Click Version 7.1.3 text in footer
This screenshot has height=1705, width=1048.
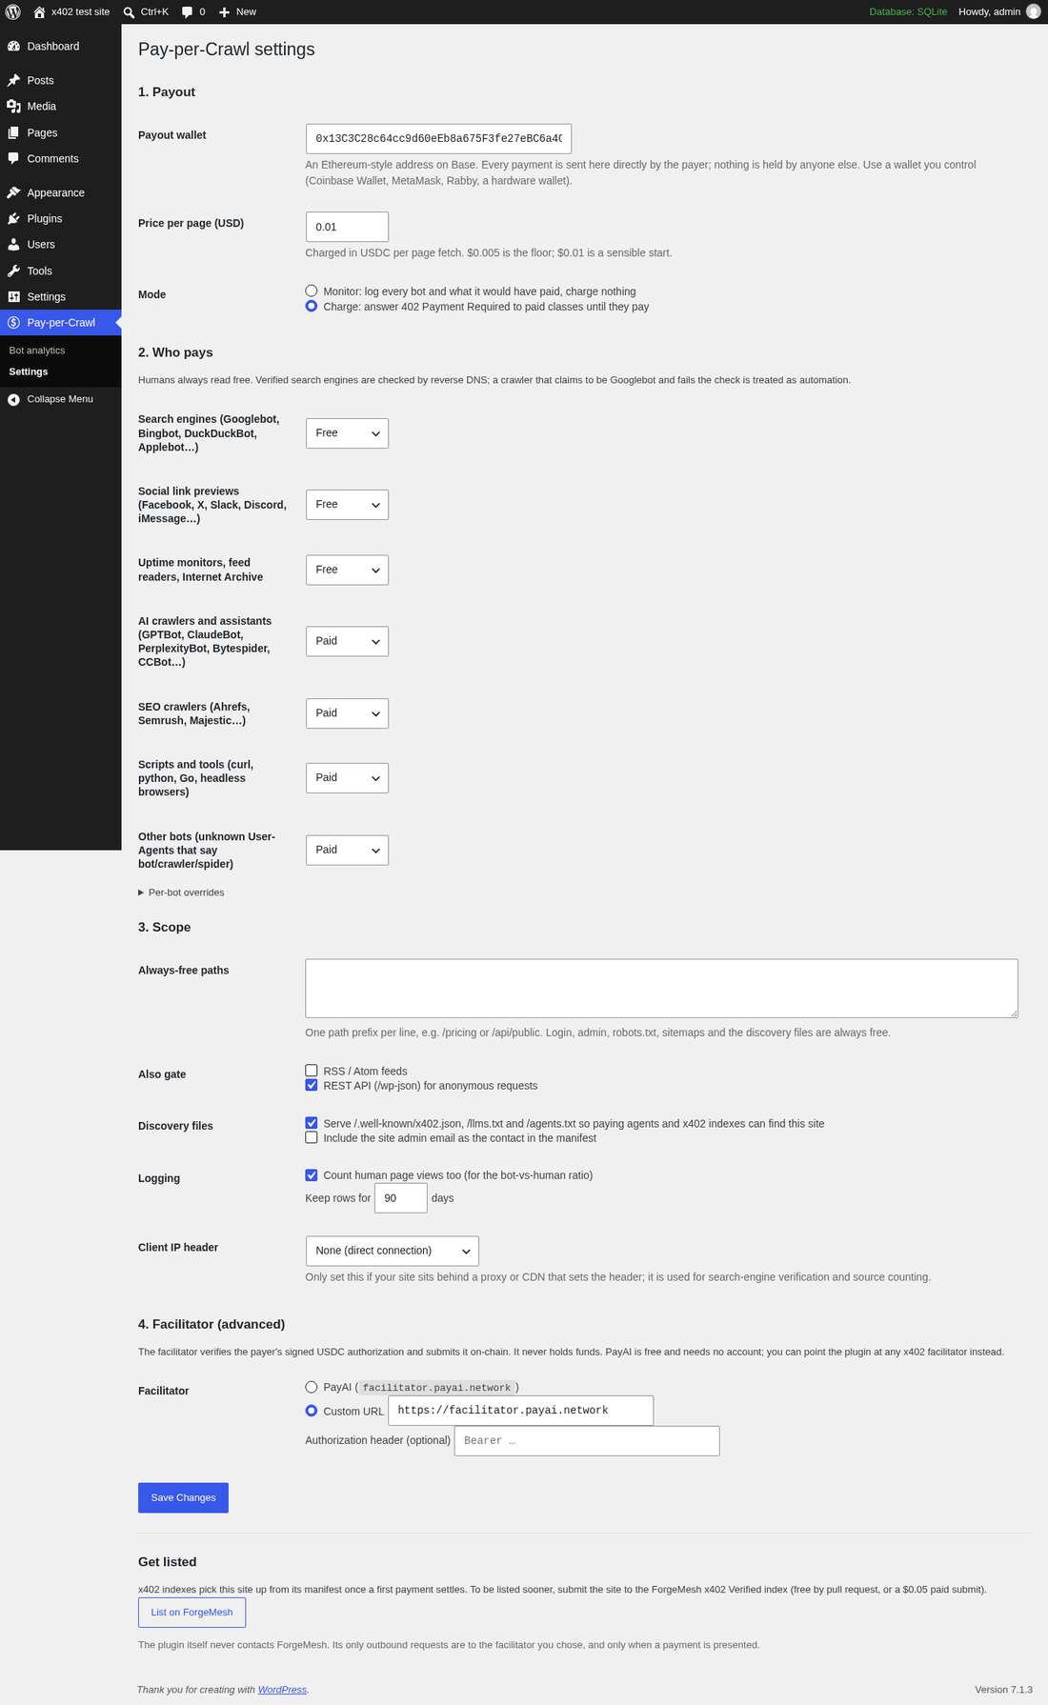click(1003, 1690)
